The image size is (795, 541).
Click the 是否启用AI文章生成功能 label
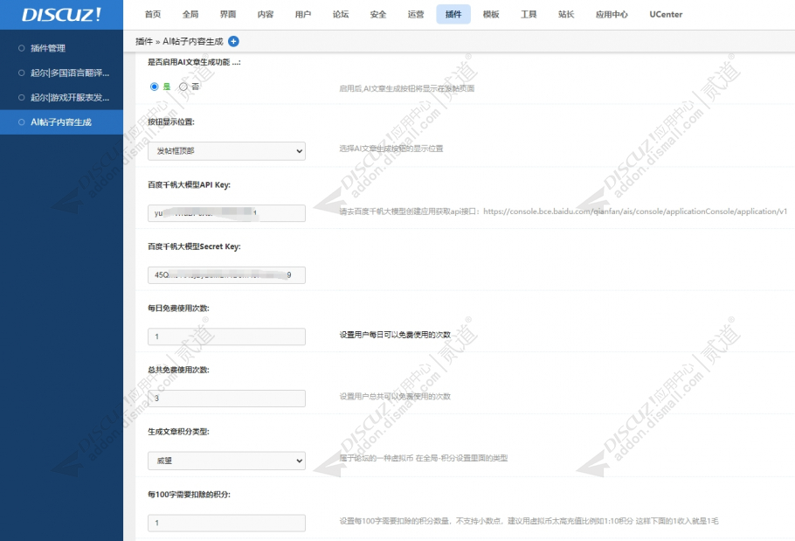coord(194,62)
